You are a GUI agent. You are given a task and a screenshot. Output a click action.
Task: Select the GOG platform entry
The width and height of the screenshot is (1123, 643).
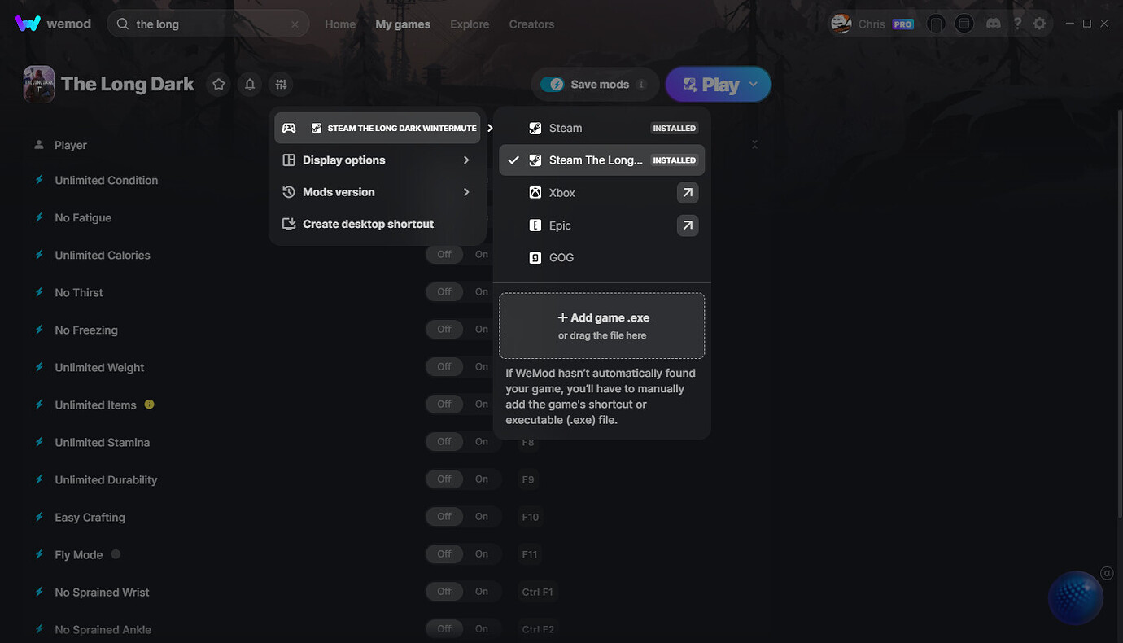(x=561, y=258)
